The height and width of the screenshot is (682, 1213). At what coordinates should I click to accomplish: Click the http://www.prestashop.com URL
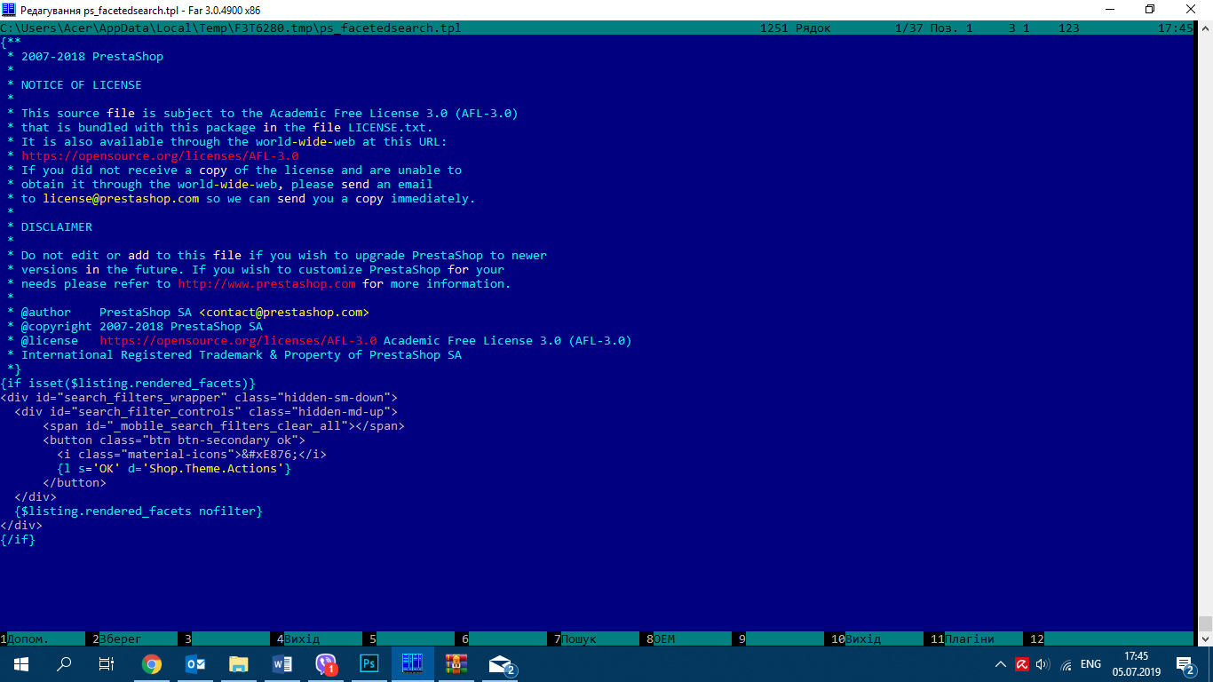click(x=266, y=283)
